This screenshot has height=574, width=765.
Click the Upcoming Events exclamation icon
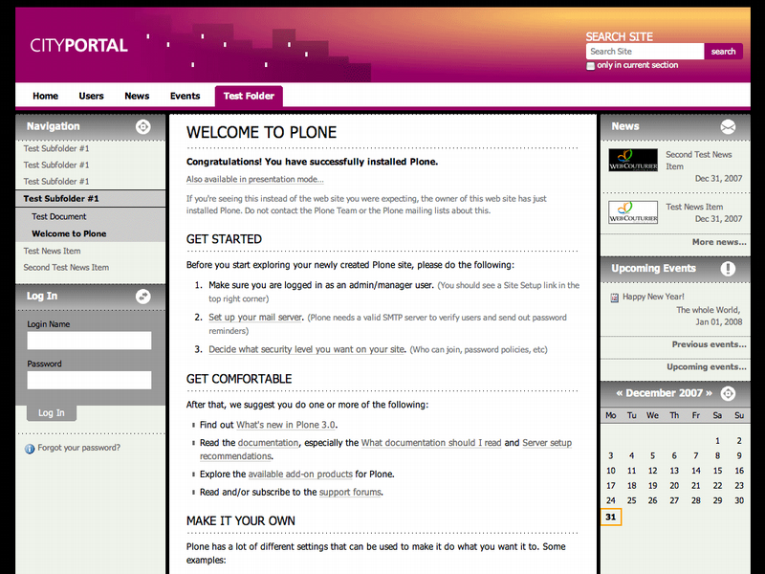pyautogui.click(x=728, y=269)
